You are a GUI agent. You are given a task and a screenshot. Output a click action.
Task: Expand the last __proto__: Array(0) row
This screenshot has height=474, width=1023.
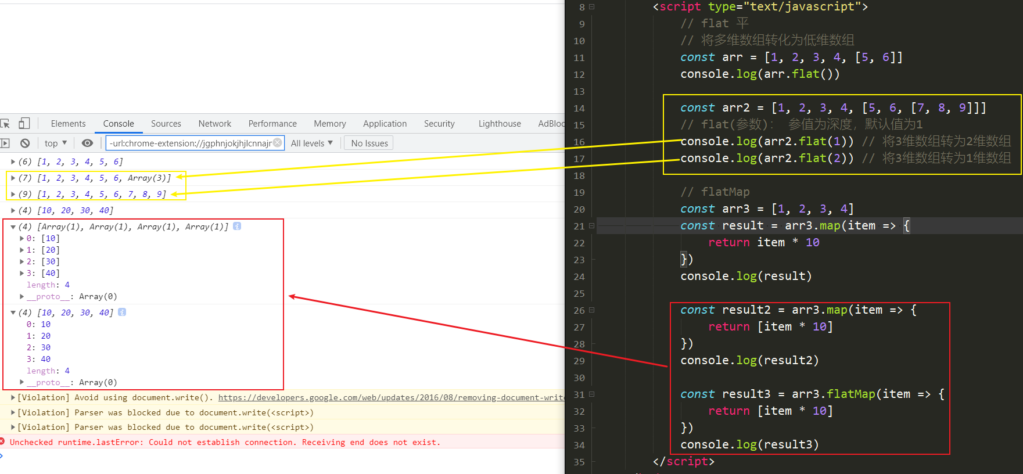(22, 382)
